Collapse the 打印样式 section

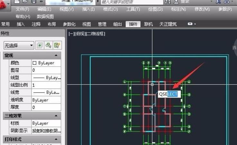tap(56, 139)
